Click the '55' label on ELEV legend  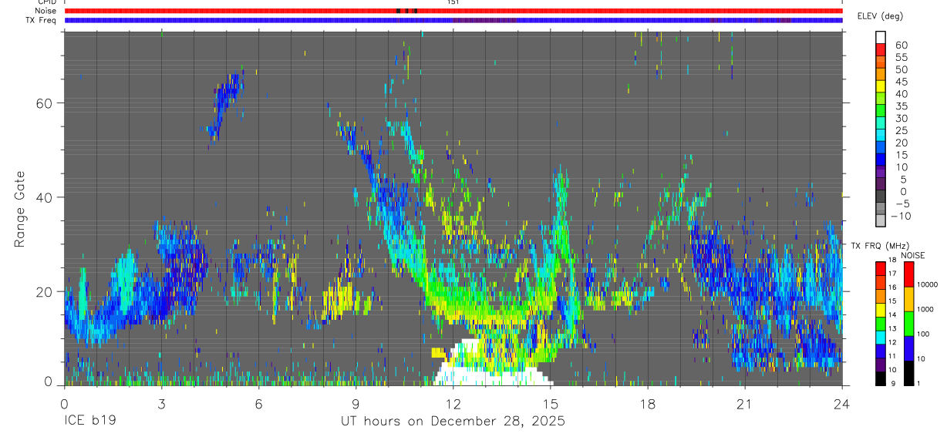pos(901,58)
